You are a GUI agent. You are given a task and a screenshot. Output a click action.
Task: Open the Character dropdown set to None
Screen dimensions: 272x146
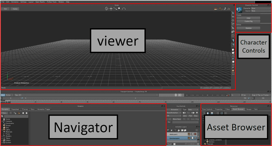(x=261, y=8)
